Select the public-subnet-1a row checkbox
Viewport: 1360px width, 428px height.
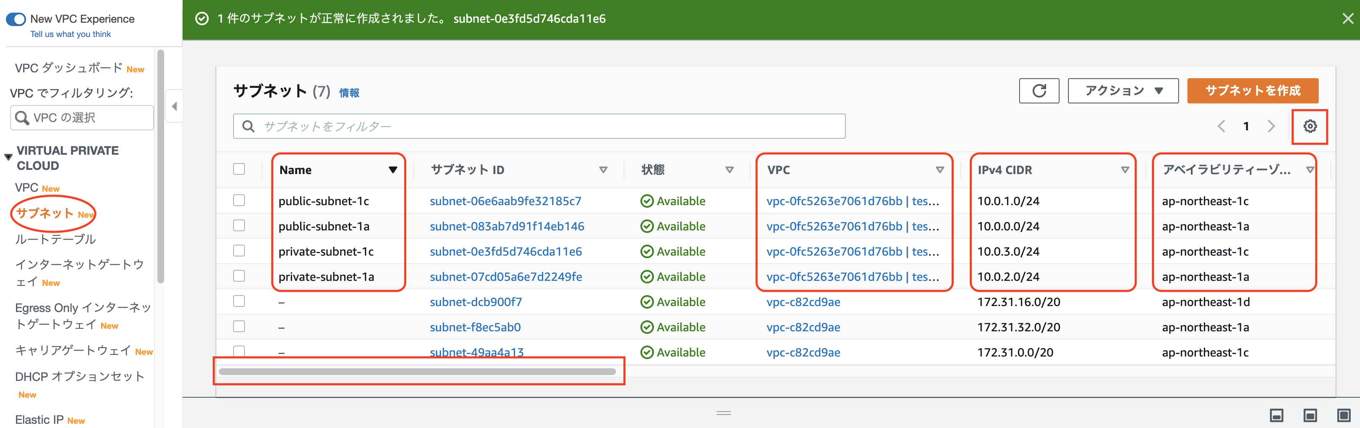239,225
